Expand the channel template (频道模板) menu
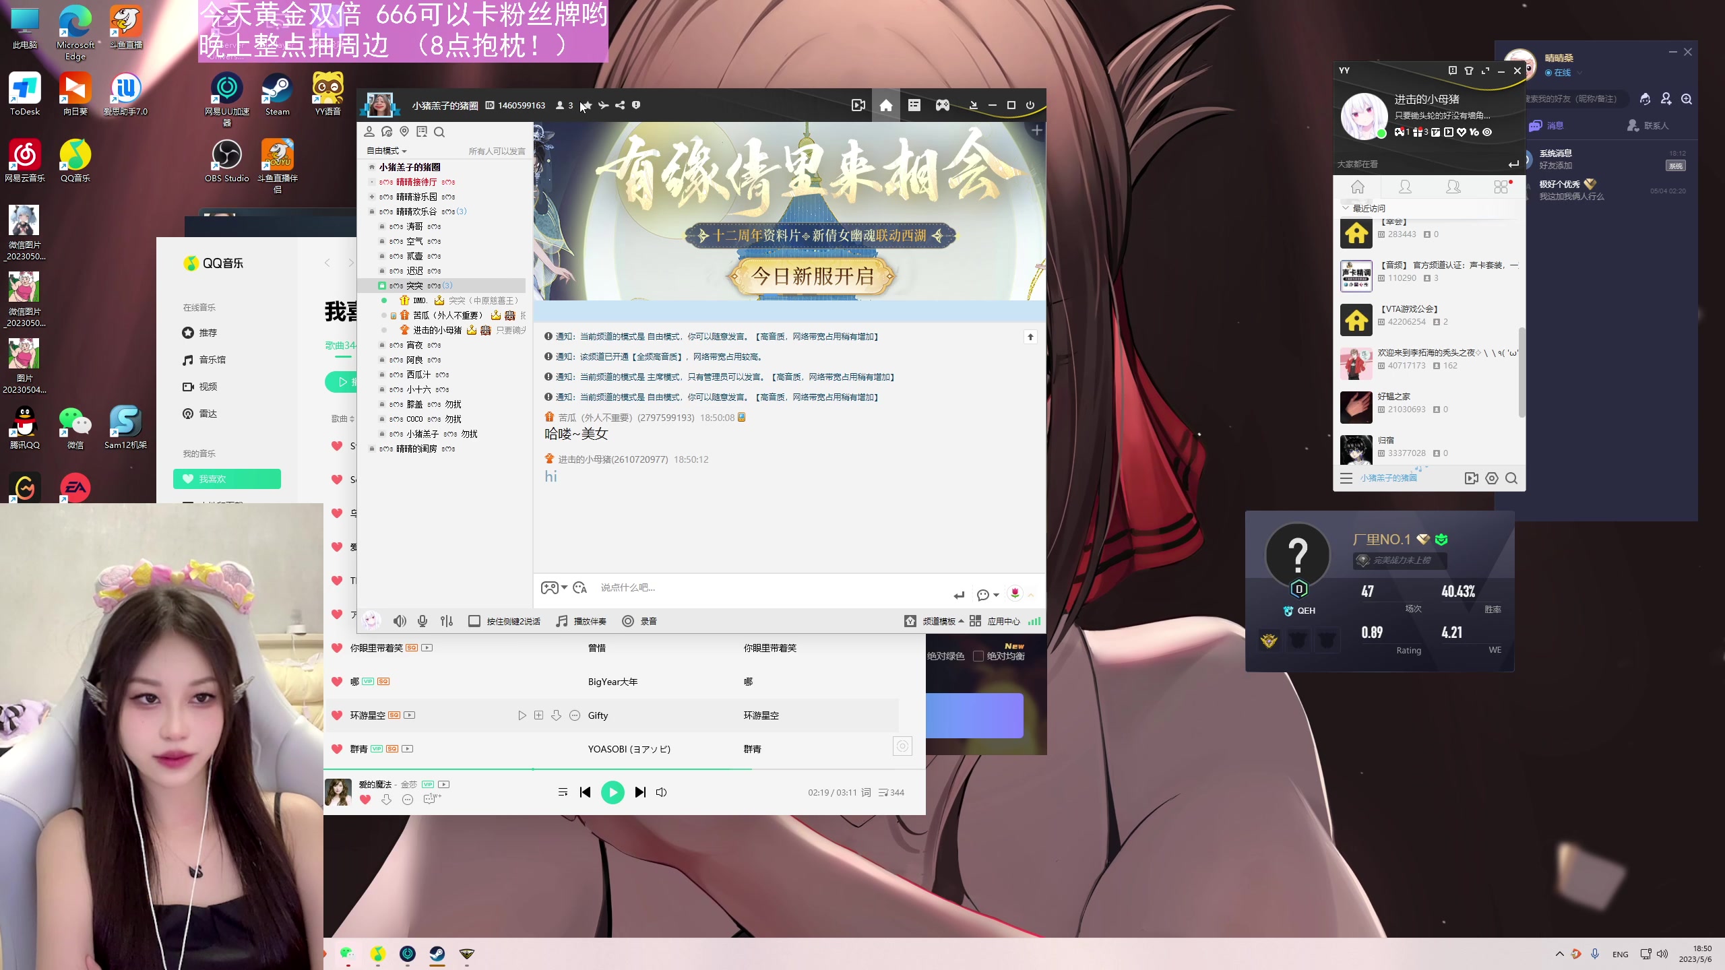Screen dimensions: 1725x970 pyautogui.click(x=934, y=621)
